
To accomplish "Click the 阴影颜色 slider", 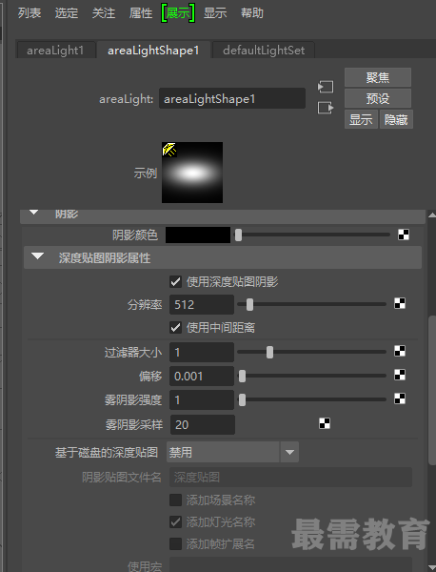I will coord(313,235).
